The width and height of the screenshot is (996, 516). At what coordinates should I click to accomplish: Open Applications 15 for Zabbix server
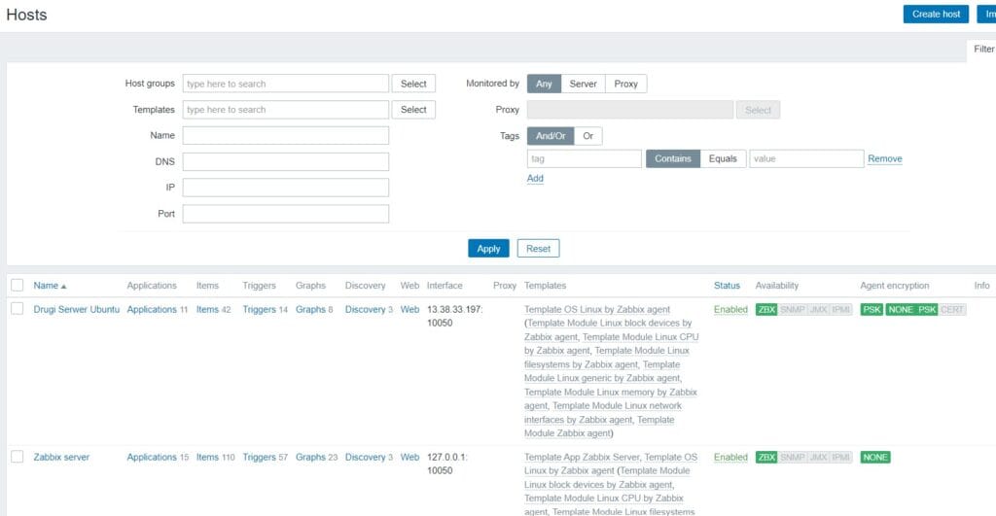(152, 457)
